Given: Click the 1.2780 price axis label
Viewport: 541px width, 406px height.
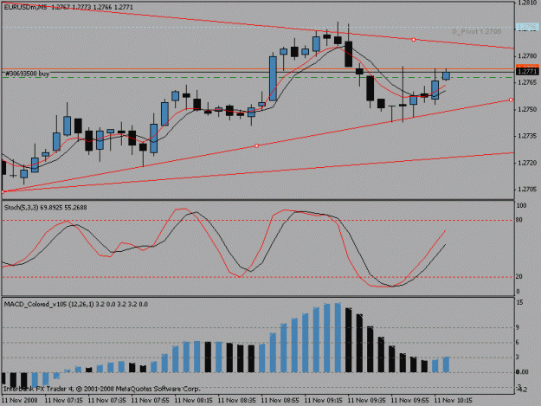Looking at the screenshot, I should coord(527,56).
